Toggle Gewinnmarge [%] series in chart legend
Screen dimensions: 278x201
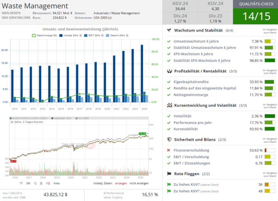pos(45,35)
